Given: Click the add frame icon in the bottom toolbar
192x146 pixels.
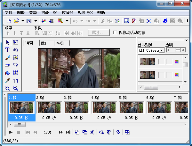Looking at the screenshot, I should [x=77, y=132].
